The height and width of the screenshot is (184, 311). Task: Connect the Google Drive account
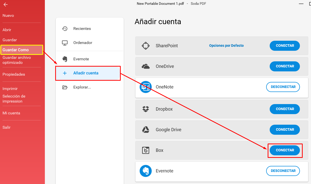click(285, 130)
